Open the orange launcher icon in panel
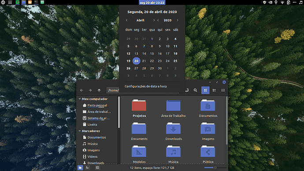The height and width of the screenshot is (171, 304). 30,2
